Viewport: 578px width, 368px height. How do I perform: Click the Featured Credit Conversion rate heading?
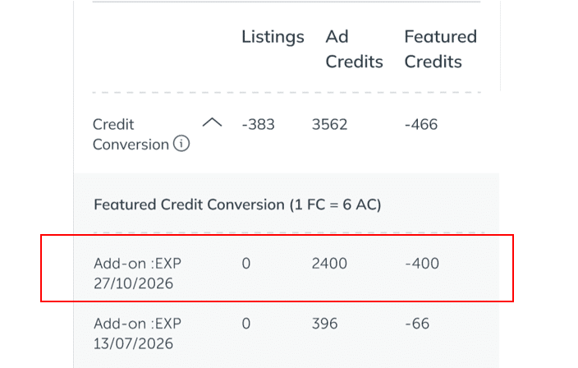[237, 205]
